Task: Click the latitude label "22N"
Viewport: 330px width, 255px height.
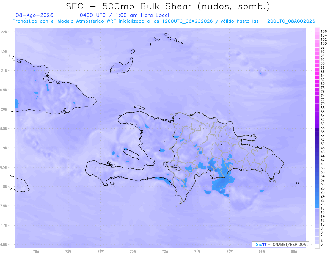Action: click(4, 32)
